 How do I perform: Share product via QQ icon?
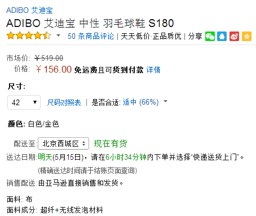pos(222,36)
